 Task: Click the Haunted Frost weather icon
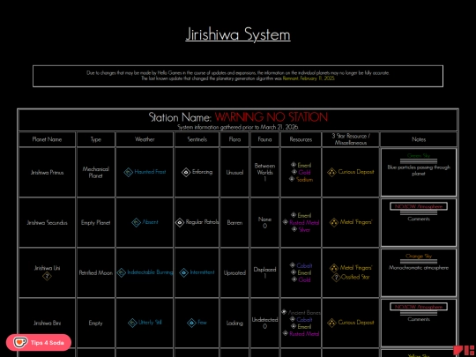tap(129, 173)
